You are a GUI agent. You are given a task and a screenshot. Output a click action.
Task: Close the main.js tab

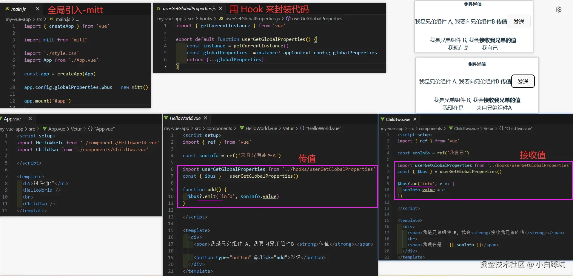coord(37,9)
